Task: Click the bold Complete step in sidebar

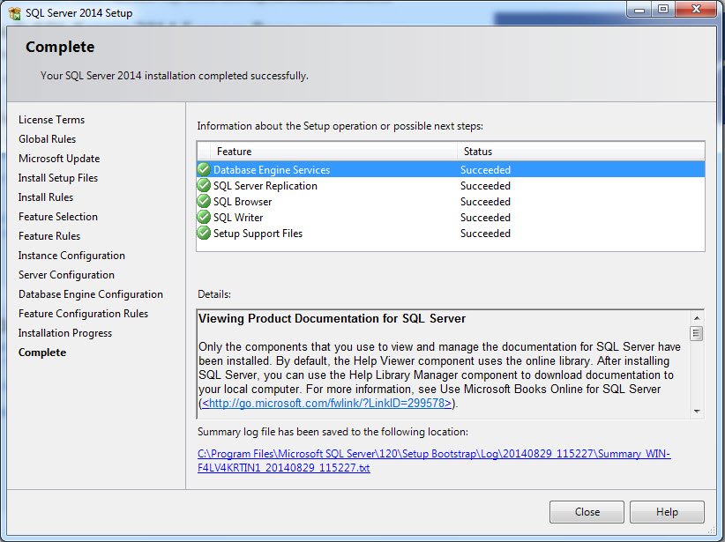Action: (42, 353)
